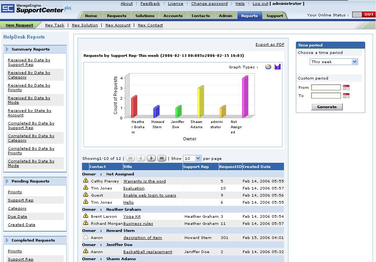Click Pending Requests section header icon
This screenshot has height=262, width=376.
pos(7,181)
